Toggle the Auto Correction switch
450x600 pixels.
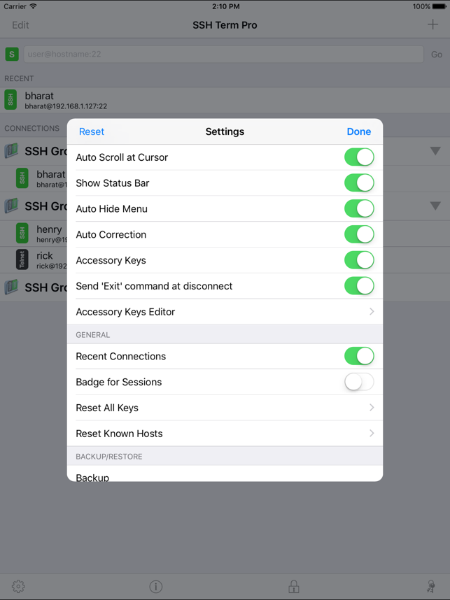pos(359,234)
